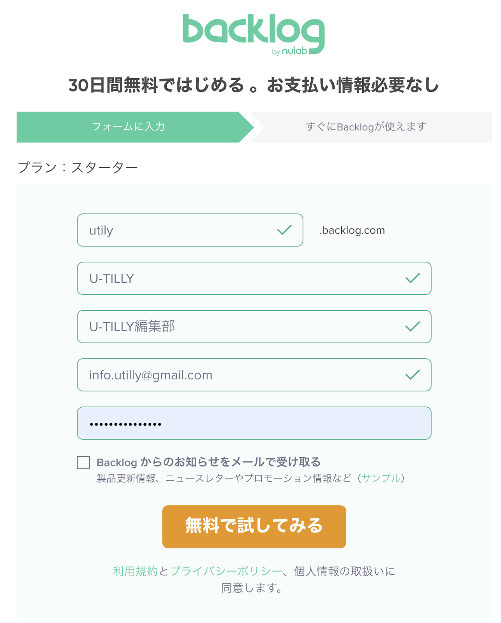Click the '.backlog.com' domain suffix text
Image resolution: width=501 pixels, height=623 pixels.
coord(352,231)
